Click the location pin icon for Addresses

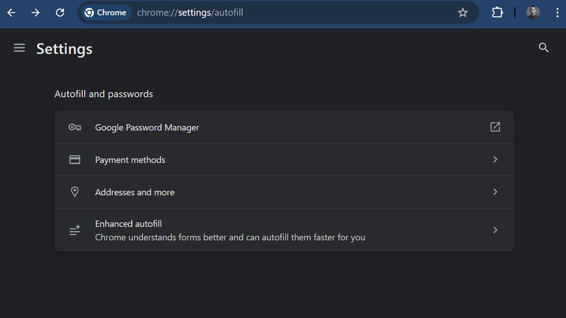coord(75,192)
